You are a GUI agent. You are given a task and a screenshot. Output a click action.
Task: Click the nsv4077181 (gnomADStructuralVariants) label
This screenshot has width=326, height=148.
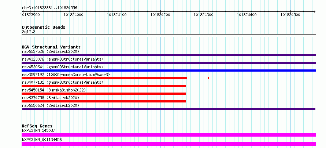[63, 82]
